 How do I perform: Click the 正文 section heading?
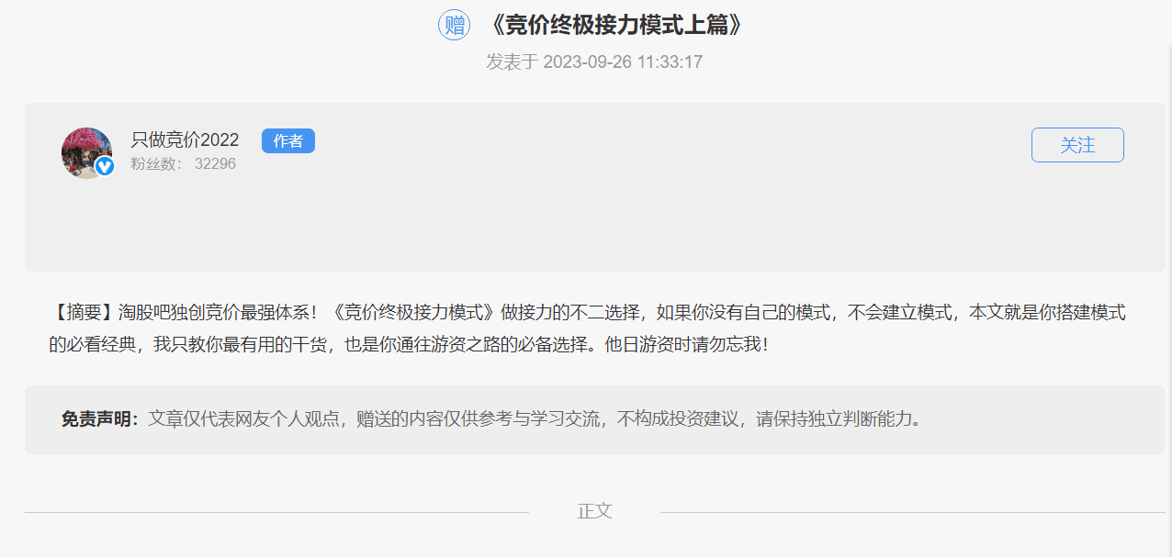(x=595, y=511)
